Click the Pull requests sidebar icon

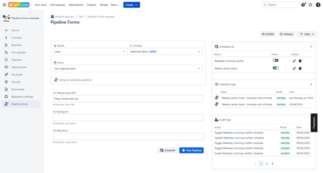[6, 52]
